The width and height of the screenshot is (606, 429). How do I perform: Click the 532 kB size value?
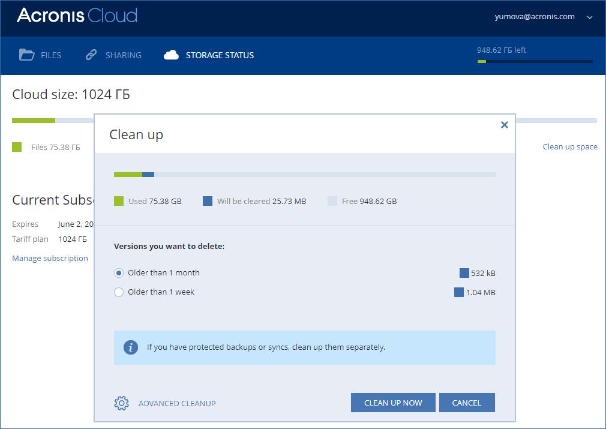point(483,273)
